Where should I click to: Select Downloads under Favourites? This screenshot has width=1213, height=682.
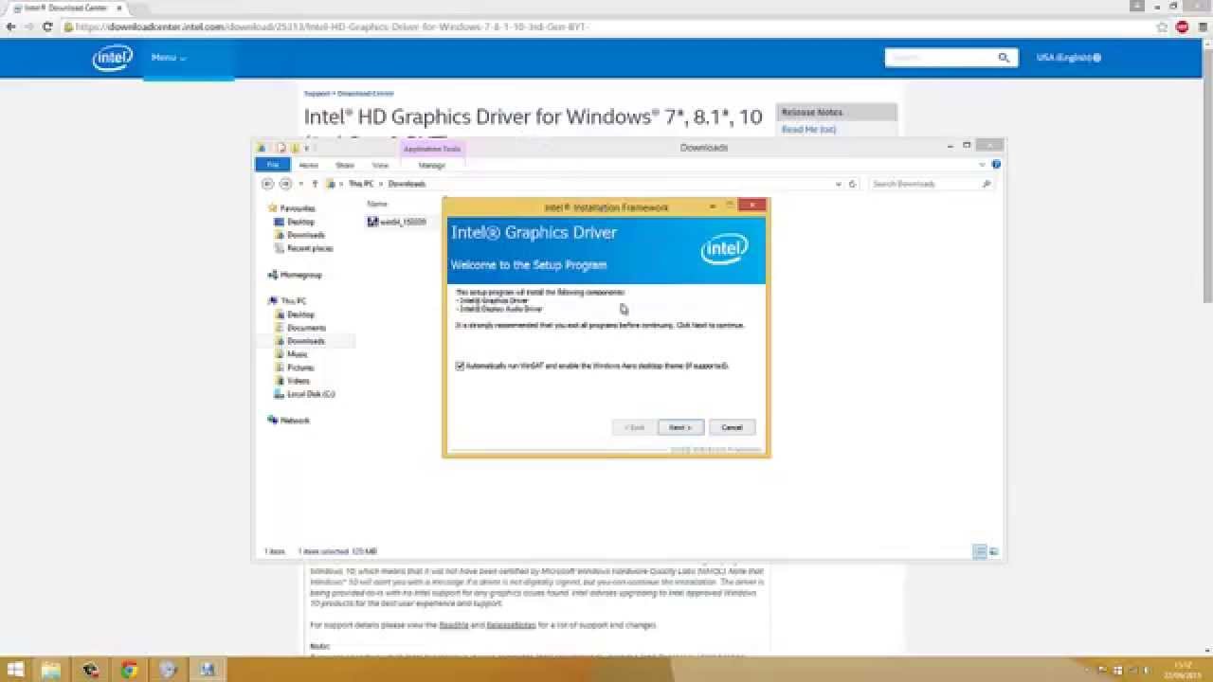[x=305, y=235]
